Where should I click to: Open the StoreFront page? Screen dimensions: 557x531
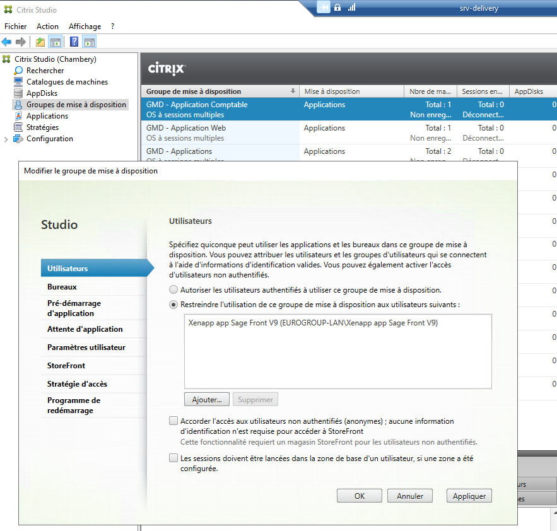tap(94, 366)
